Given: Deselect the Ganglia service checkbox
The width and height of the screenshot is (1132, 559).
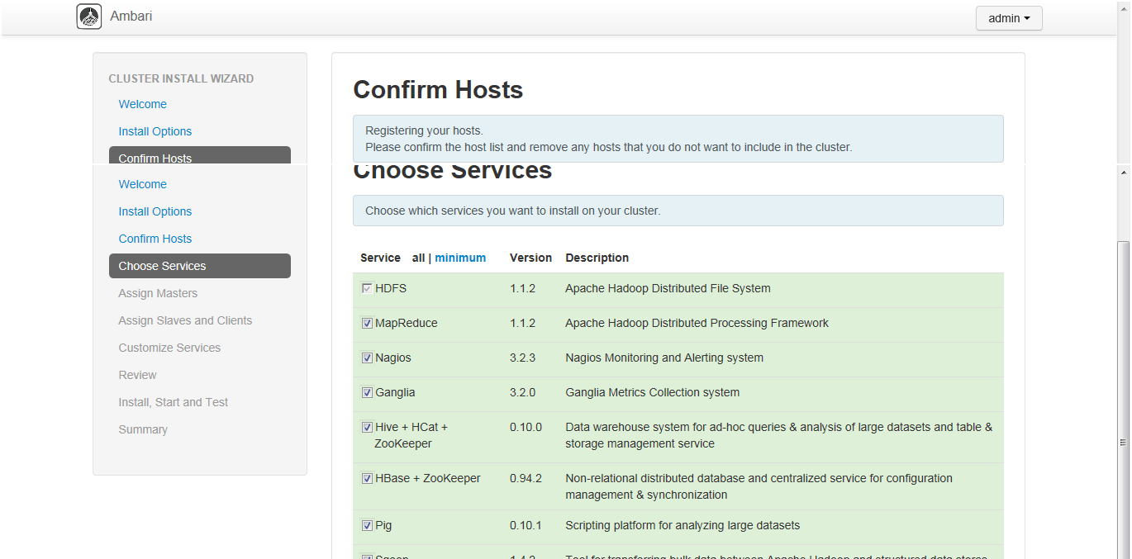Looking at the screenshot, I should (x=367, y=393).
